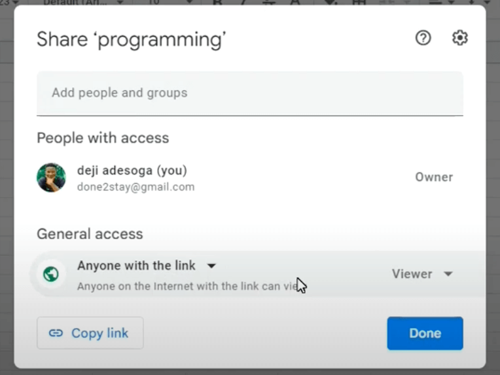This screenshot has width=500, height=375.
Task: Click the borders icon in the background toolbar
Action: [x=359, y=3]
